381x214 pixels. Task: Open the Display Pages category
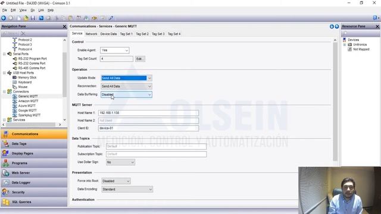(x=34, y=153)
